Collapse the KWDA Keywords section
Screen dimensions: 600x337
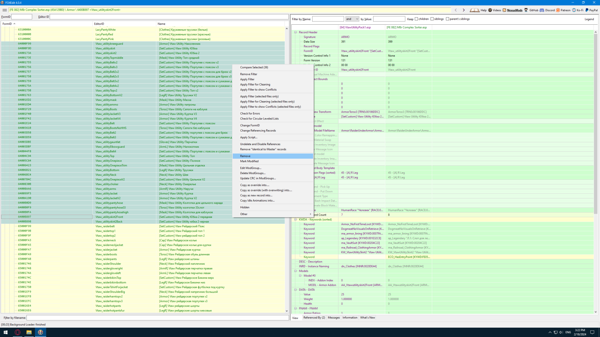[296, 220]
